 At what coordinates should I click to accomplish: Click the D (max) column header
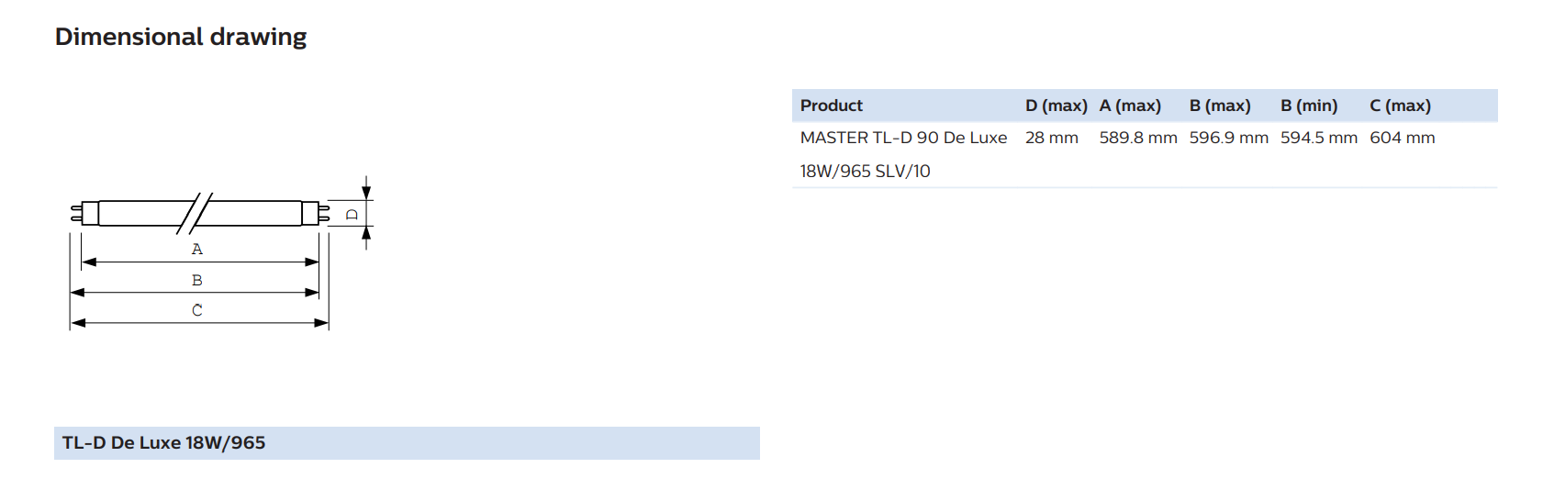(x=1057, y=106)
